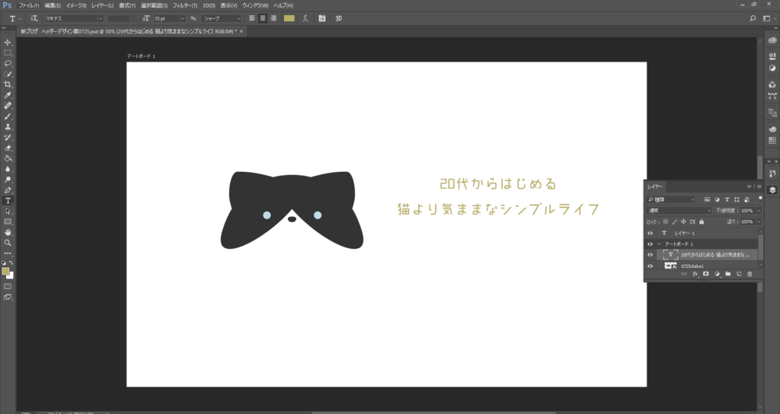Toggle layer filtering switch on or off
The width and height of the screenshot is (780, 414).
pos(760,199)
